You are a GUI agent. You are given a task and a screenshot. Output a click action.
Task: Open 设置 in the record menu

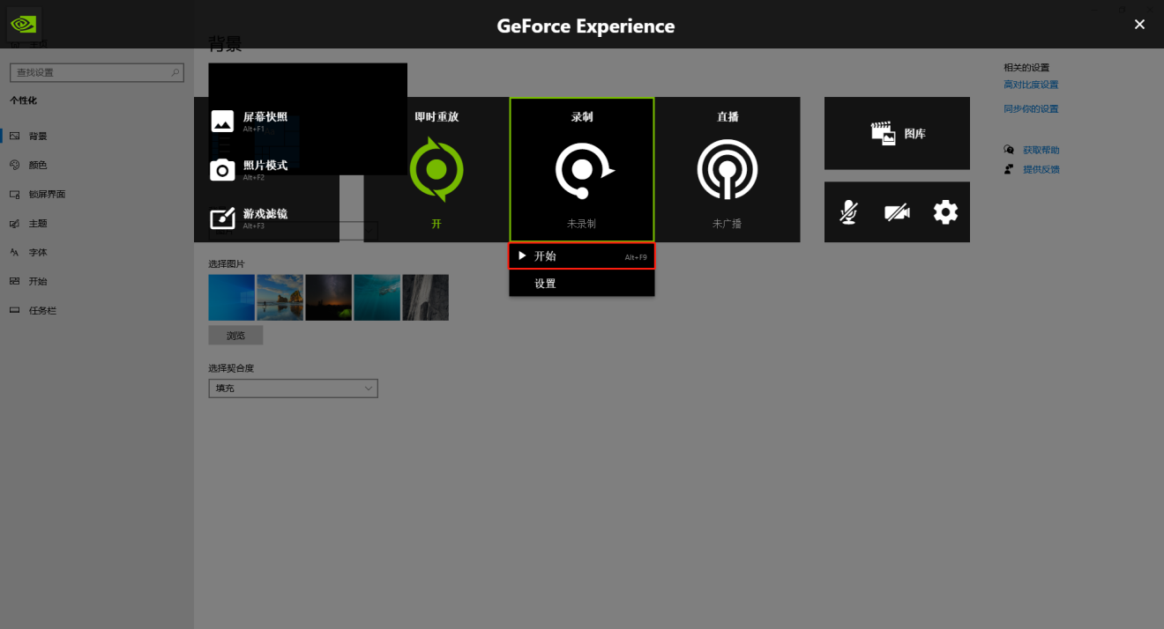pos(582,284)
